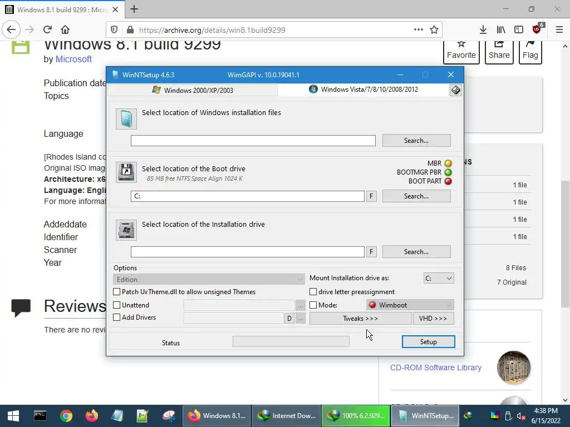570x427 pixels.
Task: Switch to Windows 2000/XP/2003 tab
Action: tap(193, 90)
